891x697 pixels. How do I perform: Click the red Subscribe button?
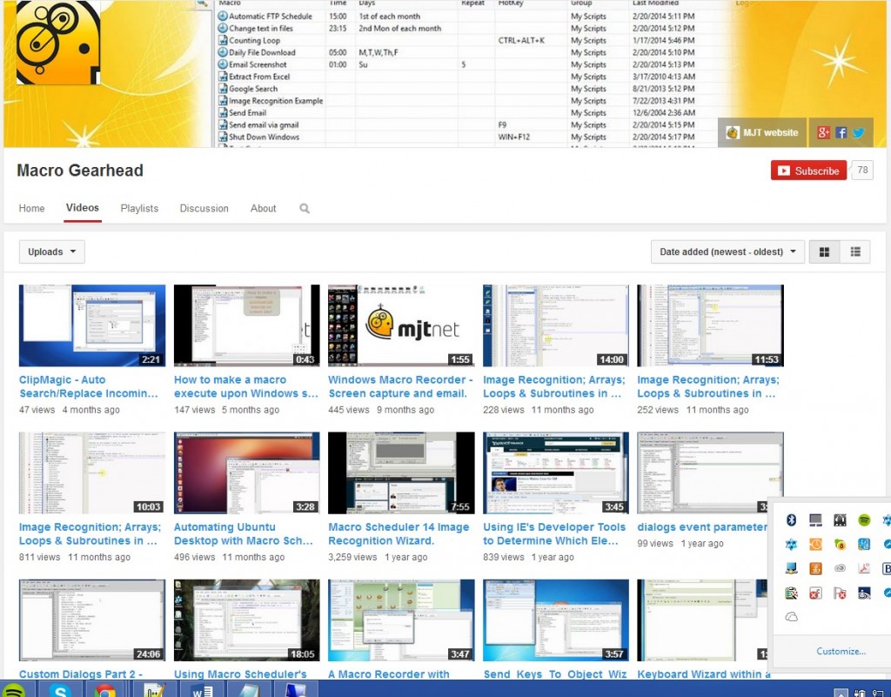coord(808,171)
